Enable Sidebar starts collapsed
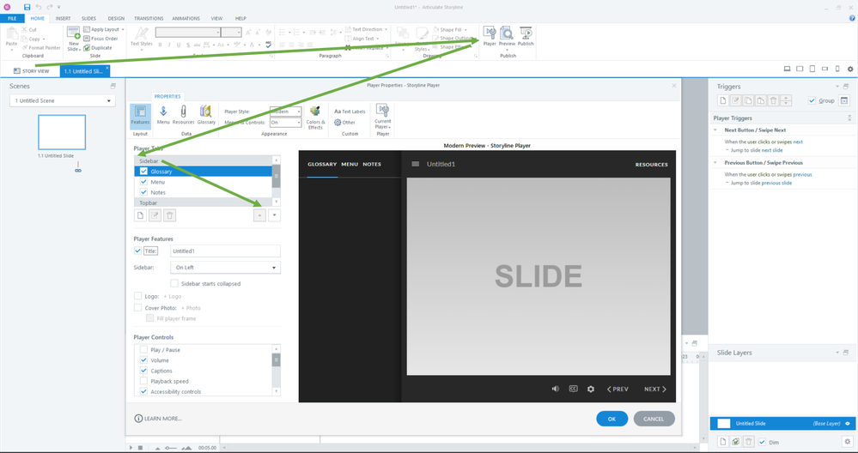The image size is (858, 453). (174, 283)
